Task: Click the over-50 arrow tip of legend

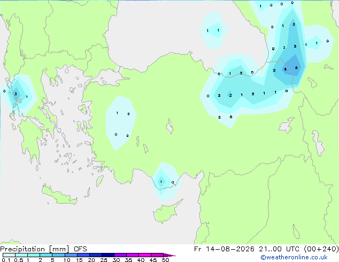Action: 169,255
